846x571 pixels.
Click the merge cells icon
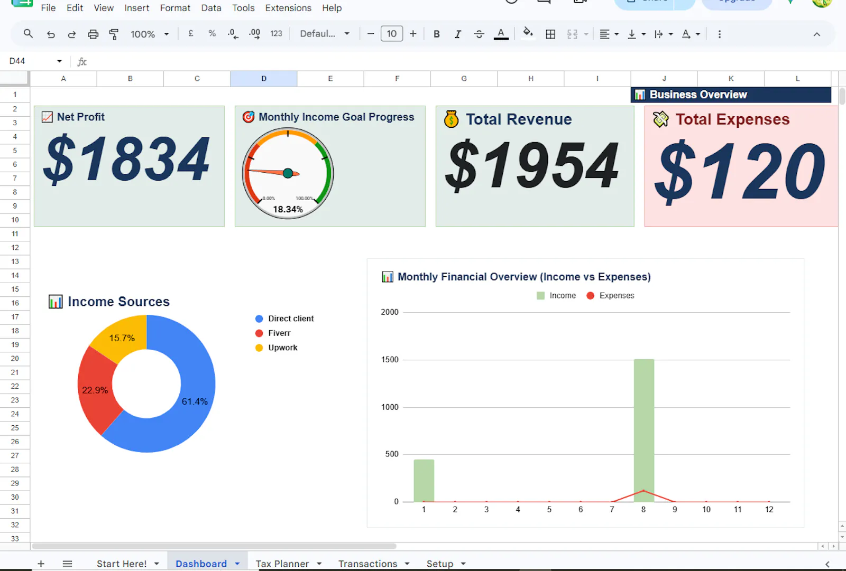pyautogui.click(x=572, y=34)
